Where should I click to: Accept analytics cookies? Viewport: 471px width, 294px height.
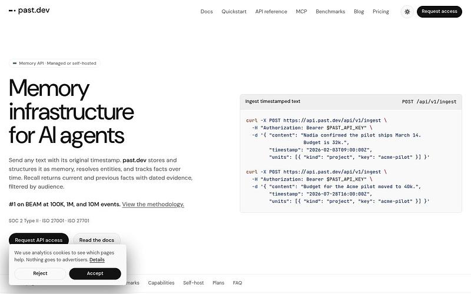tap(95, 273)
